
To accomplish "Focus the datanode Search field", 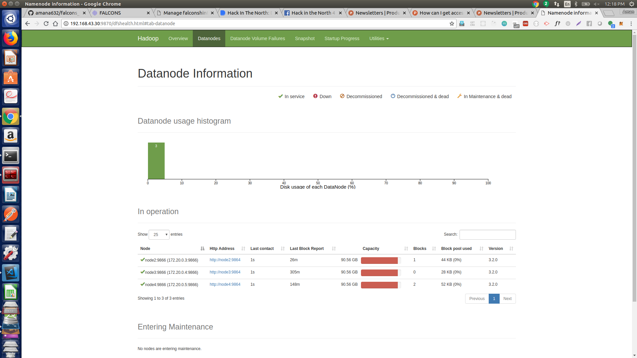I will (487, 235).
